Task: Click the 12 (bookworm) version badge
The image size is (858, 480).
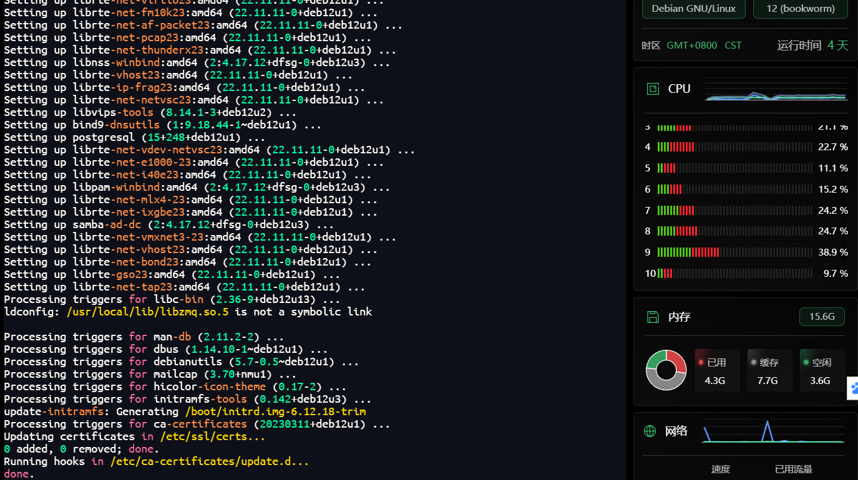Action: (800, 9)
